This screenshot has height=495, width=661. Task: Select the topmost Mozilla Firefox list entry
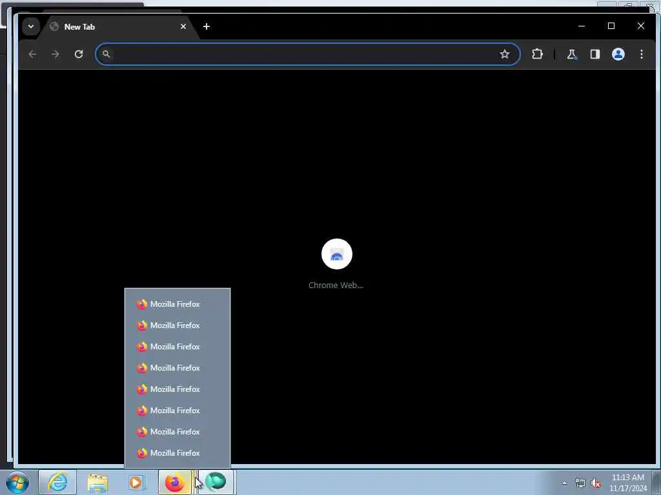point(178,304)
